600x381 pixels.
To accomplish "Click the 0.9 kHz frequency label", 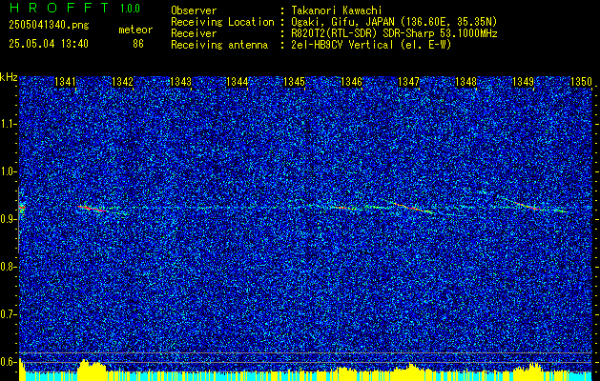I will [x=9, y=219].
